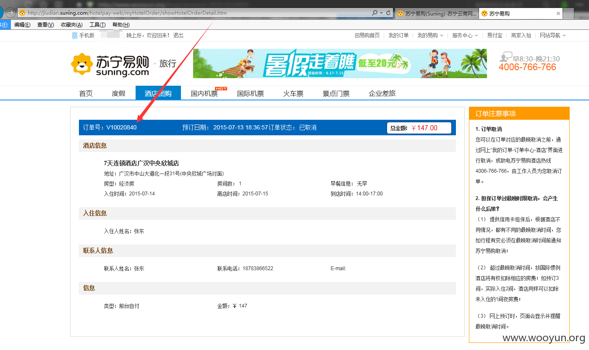
Task: Click the contact phone 18783866522
Action: (258, 268)
